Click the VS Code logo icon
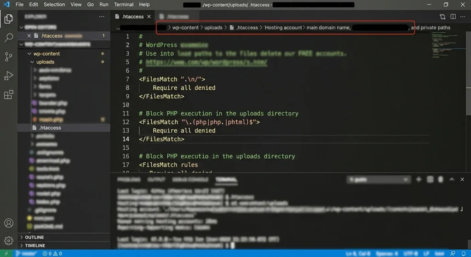471x257 pixels. click(6, 4)
